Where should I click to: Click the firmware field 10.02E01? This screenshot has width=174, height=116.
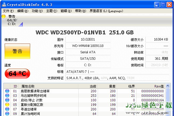pyautogui.click(x=88, y=39)
